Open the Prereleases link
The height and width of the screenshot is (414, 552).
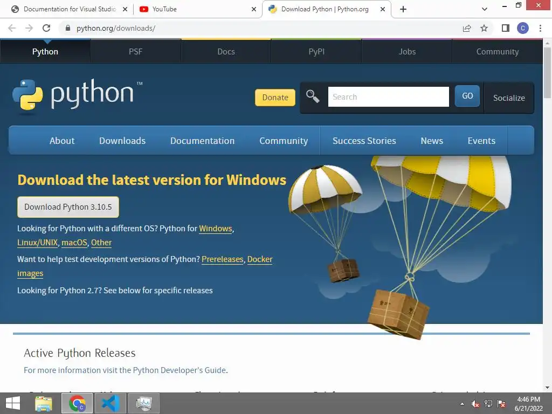click(x=223, y=259)
